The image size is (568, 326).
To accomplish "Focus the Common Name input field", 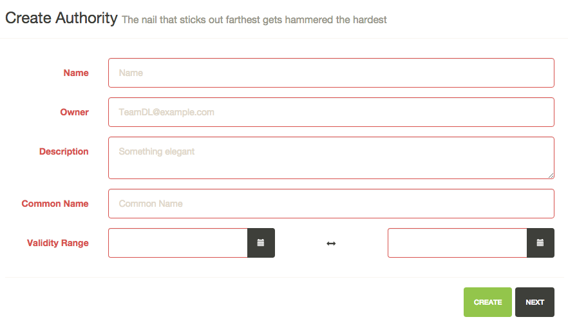I will [331, 204].
